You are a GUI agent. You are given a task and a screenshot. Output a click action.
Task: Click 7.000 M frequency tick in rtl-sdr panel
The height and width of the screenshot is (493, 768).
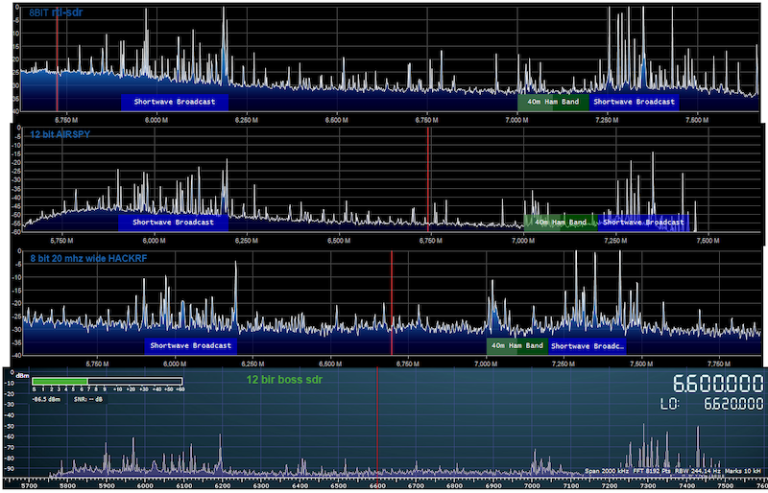click(x=516, y=120)
